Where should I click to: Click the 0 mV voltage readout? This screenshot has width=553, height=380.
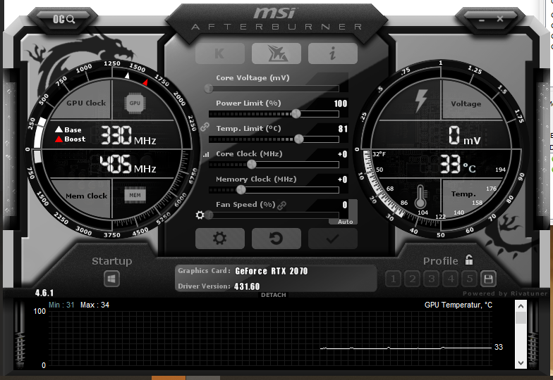click(464, 136)
